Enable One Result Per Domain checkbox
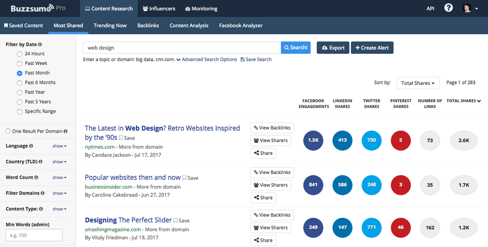Viewport: 488px width, 247px height. tap(8, 131)
